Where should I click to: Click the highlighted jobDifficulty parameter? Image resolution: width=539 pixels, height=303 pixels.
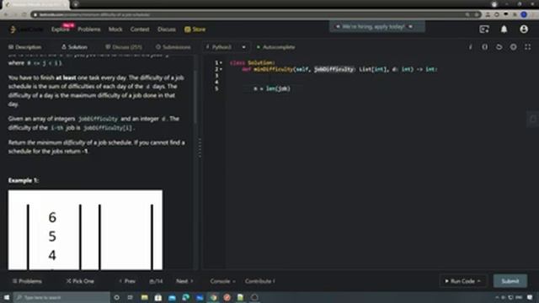[x=334, y=69]
